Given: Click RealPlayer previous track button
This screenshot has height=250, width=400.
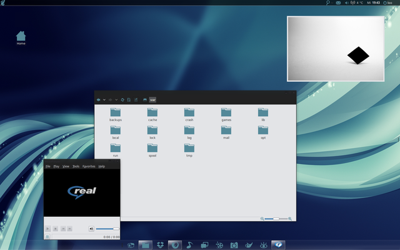Looking at the screenshot, I should (63, 229).
